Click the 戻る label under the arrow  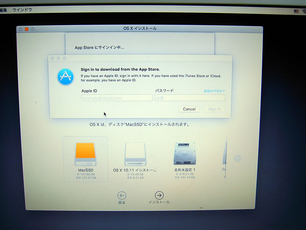click(x=122, y=202)
